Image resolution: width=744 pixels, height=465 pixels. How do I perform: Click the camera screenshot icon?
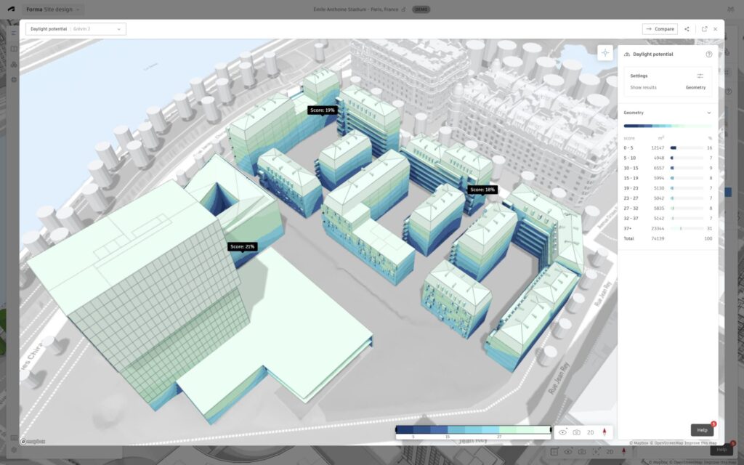[x=576, y=432]
